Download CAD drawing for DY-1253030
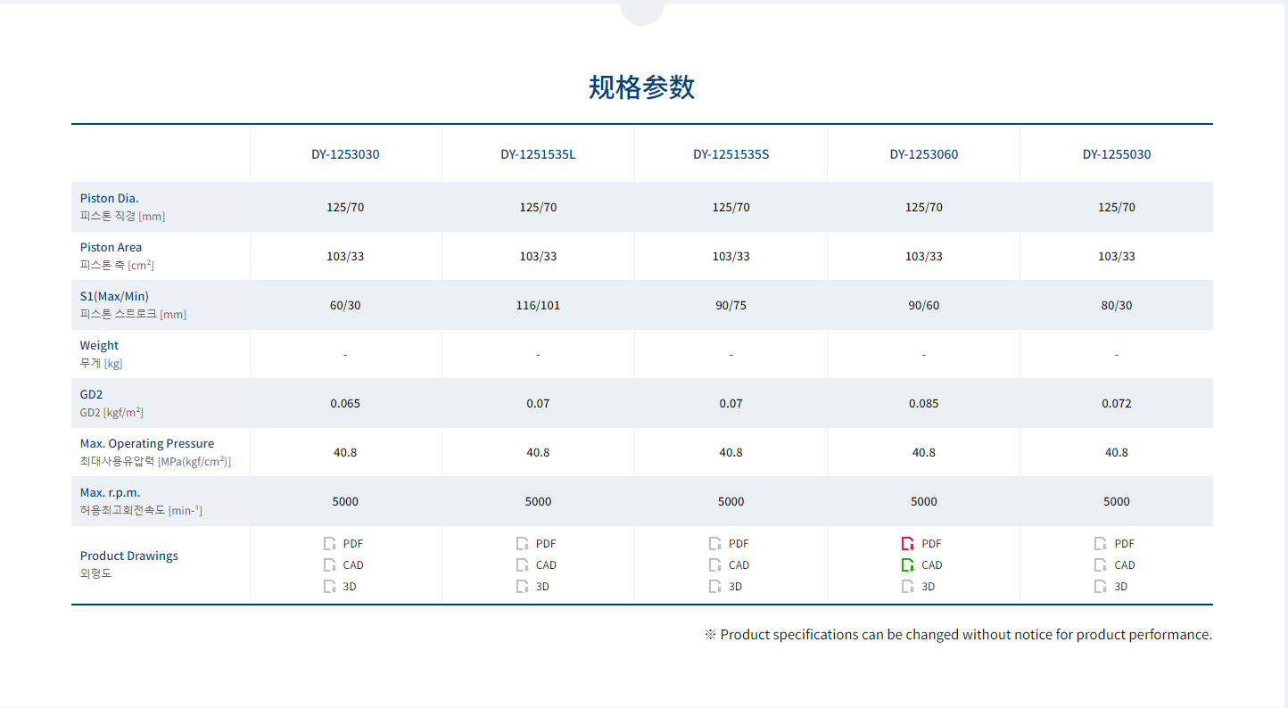Screen dimensions: 1288x708 (x=343, y=564)
